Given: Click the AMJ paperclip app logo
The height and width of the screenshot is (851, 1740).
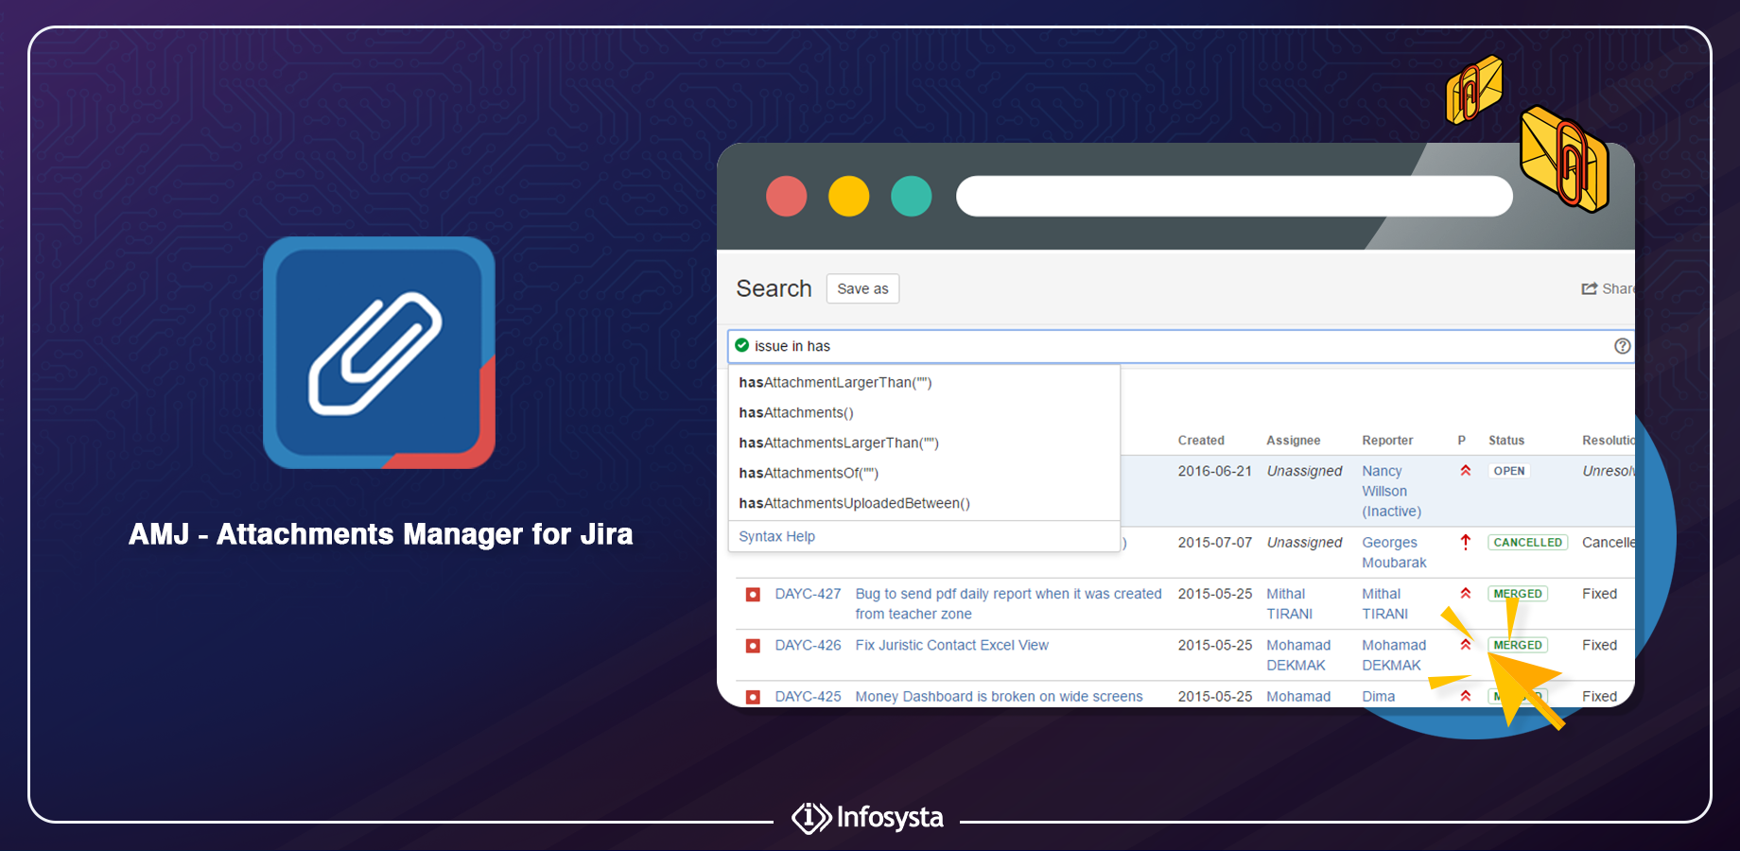Looking at the screenshot, I should [x=379, y=353].
